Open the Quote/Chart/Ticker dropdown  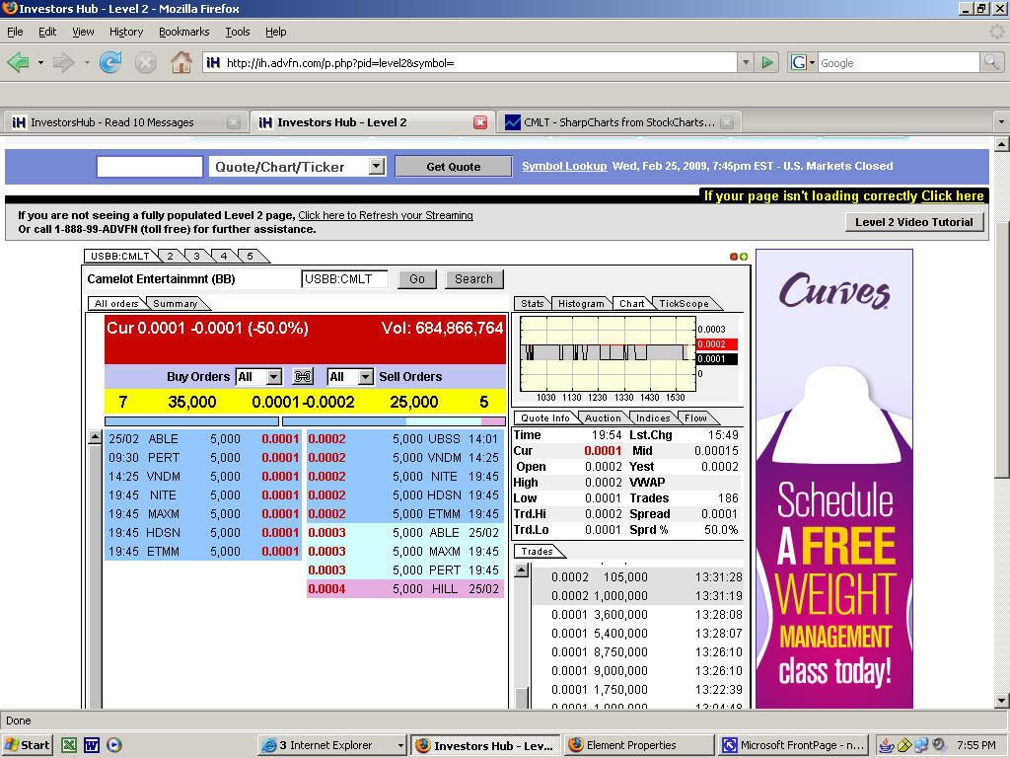(376, 167)
